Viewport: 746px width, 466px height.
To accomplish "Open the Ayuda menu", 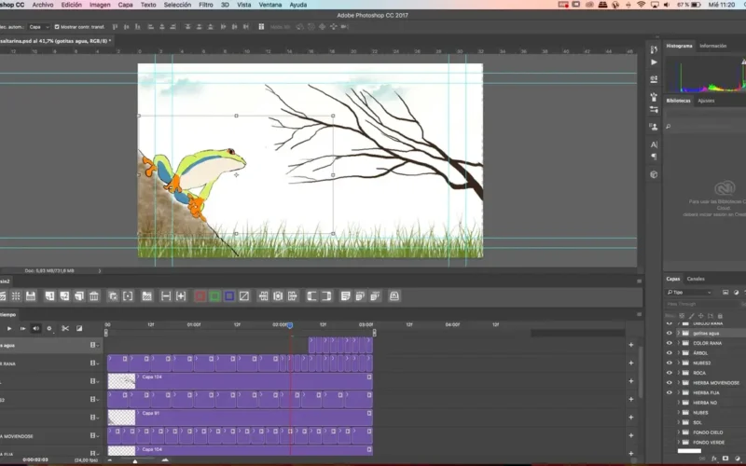I will (x=298, y=5).
